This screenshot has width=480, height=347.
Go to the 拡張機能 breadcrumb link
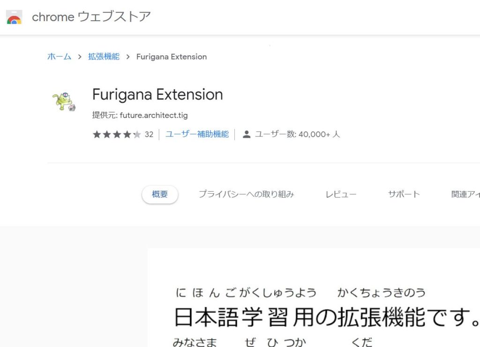(x=104, y=57)
